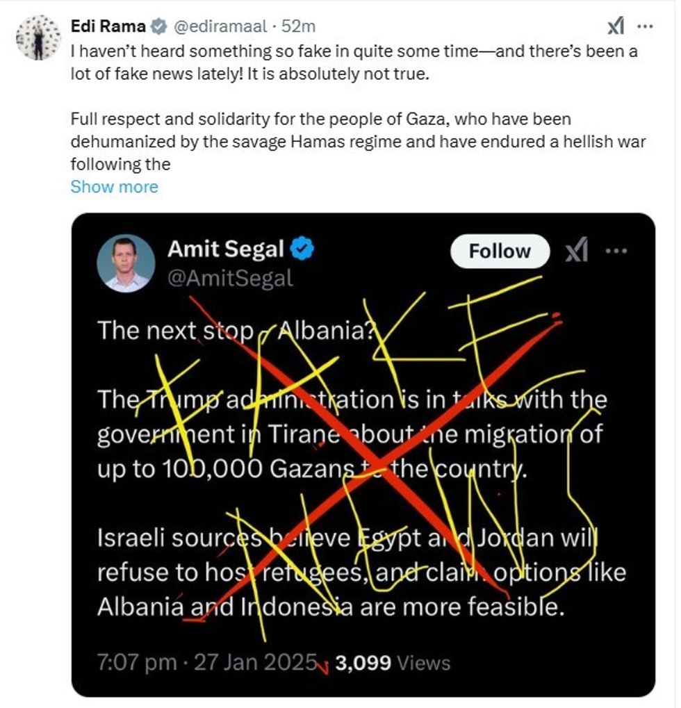The image size is (681, 708).
Task: Click the 52m post timestamp
Action: coord(302,26)
